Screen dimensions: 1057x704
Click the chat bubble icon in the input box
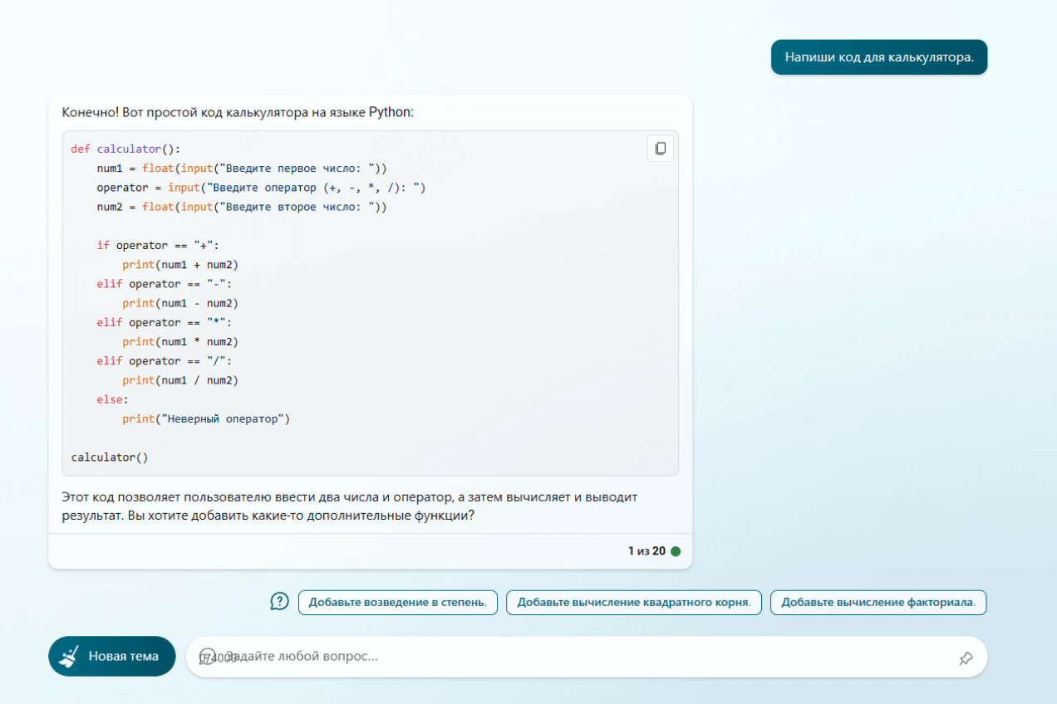click(208, 656)
